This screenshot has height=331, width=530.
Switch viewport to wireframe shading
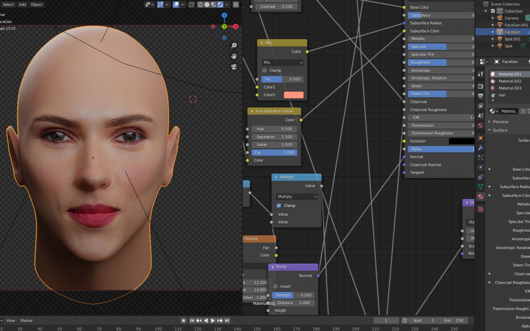[x=200, y=5]
